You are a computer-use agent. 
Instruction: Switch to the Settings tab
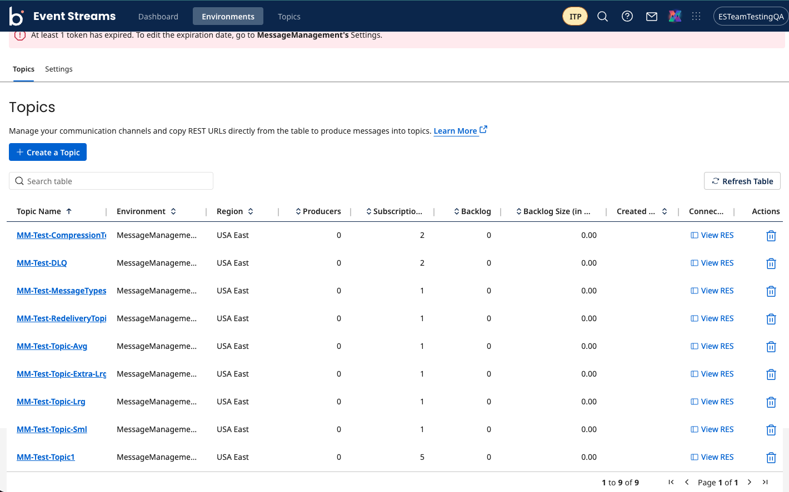pyautogui.click(x=59, y=69)
